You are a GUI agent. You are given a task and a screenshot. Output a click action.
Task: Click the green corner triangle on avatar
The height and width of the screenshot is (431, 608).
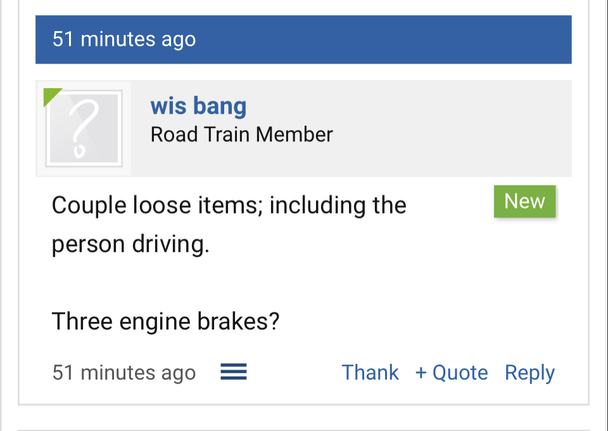[x=50, y=94]
